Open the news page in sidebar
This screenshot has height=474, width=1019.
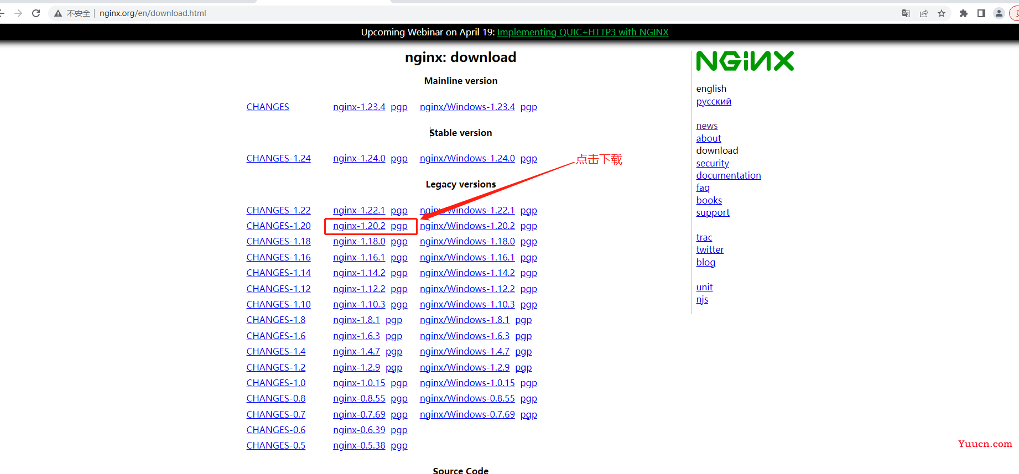coord(707,126)
